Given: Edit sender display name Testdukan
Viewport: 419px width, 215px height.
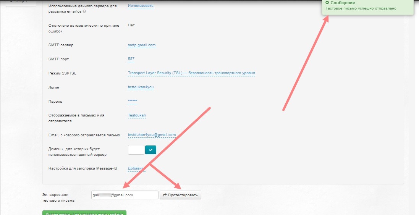Looking at the screenshot, I should [x=137, y=115].
